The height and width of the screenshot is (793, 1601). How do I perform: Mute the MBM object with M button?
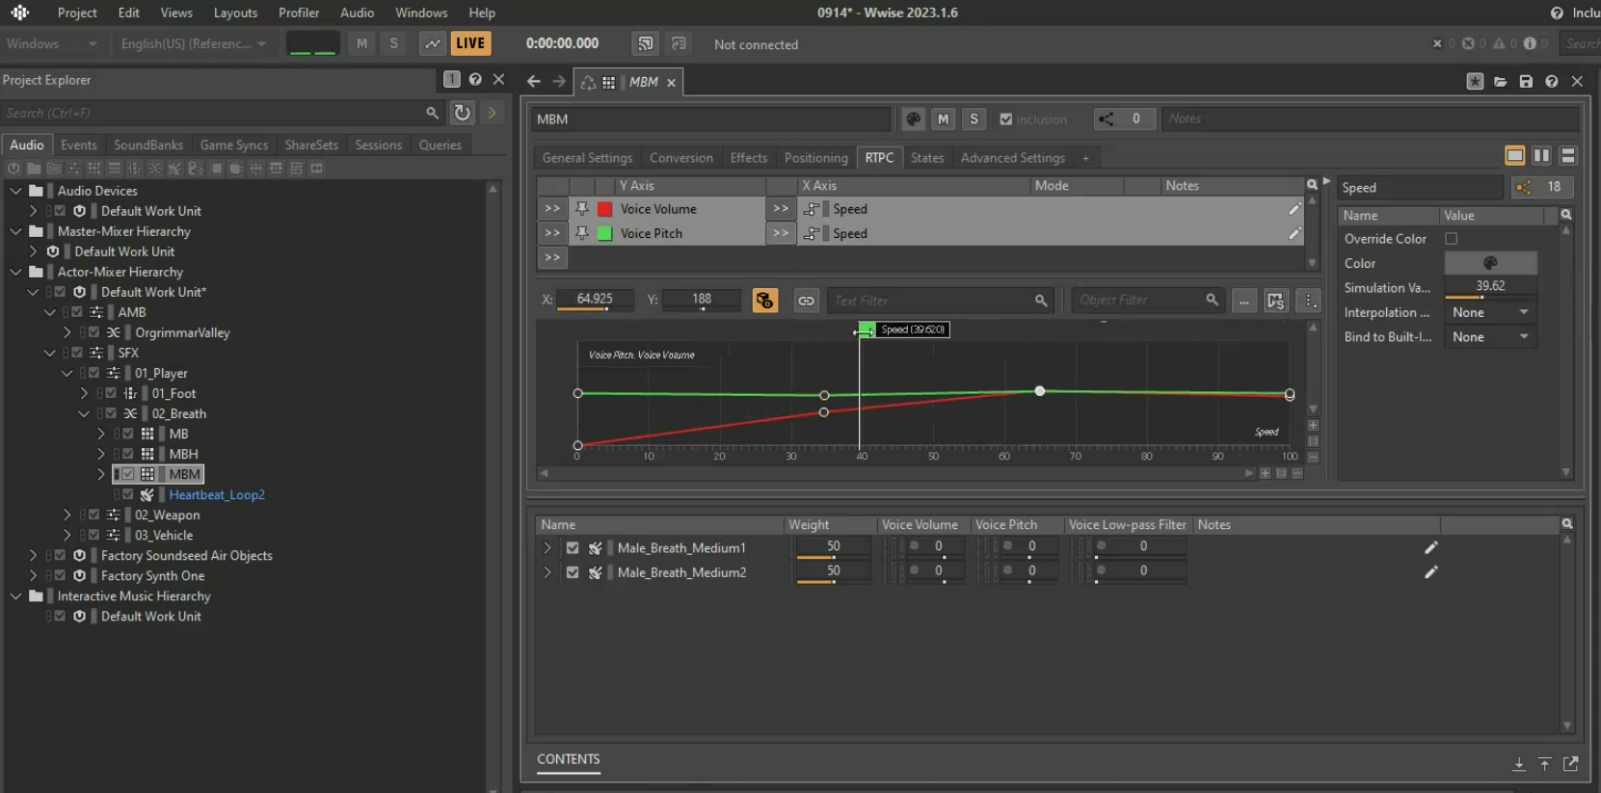pyautogui.click(x=944, y=119)
